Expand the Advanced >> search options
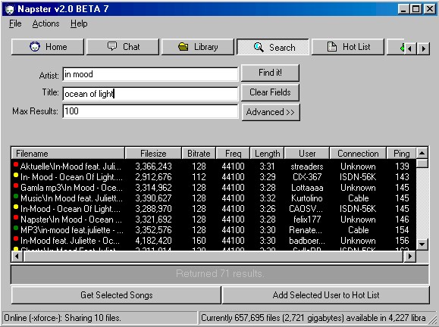Screen dimensions: 439x327 point(271,112)
